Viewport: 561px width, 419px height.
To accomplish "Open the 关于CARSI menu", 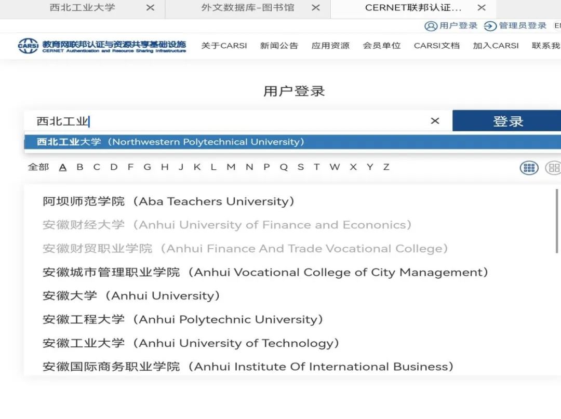I will 224,46.
